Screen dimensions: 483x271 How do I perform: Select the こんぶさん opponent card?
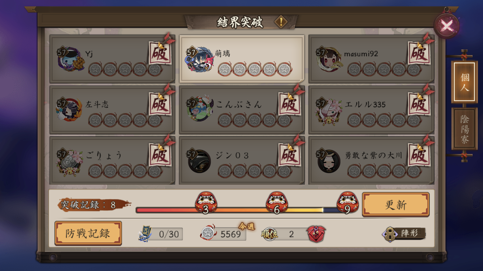242,110
